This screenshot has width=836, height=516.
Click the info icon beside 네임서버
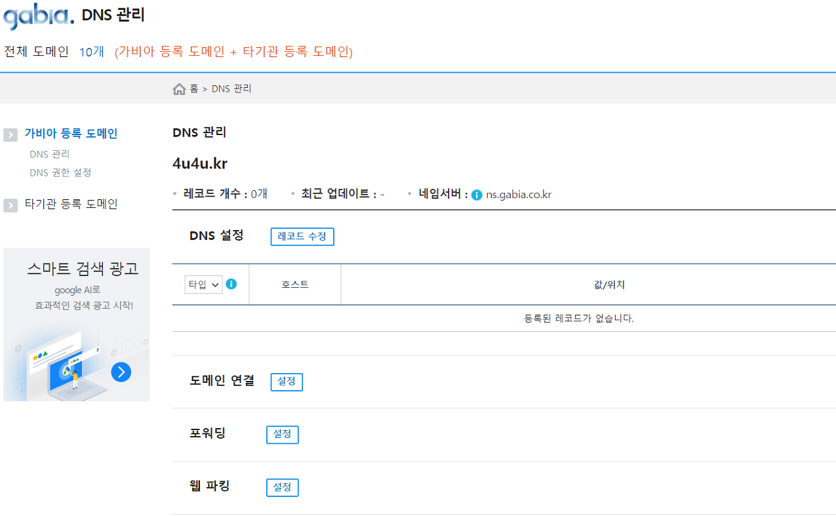pos(476,194)
